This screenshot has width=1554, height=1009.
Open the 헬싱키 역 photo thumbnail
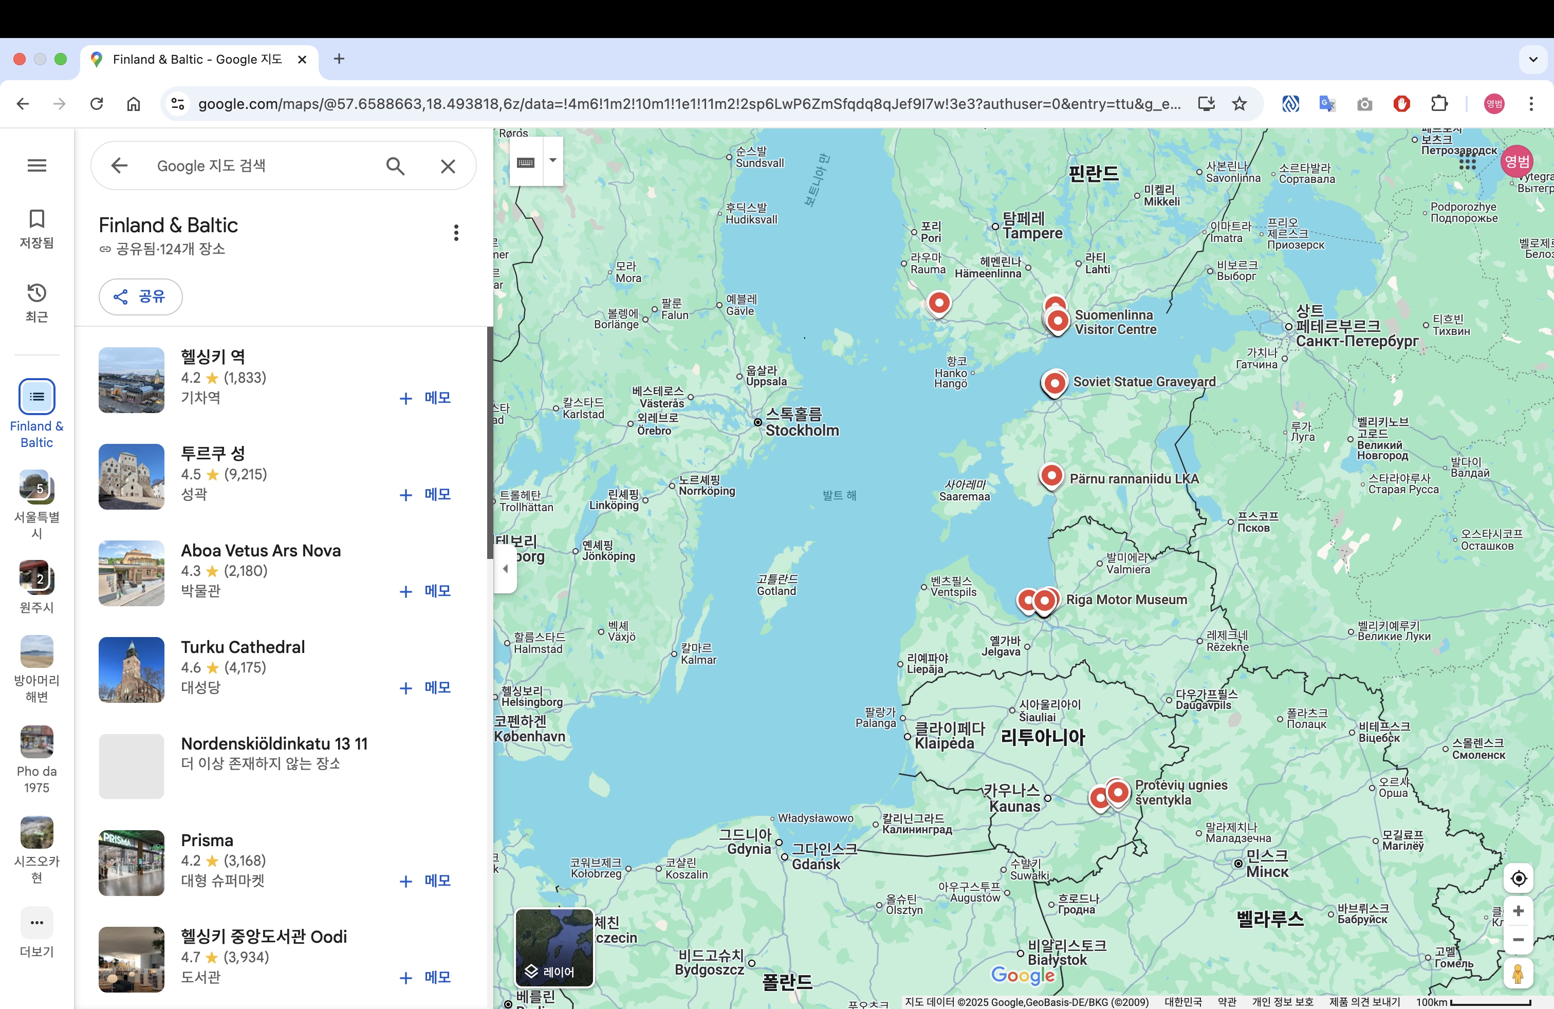click(131, 380)
